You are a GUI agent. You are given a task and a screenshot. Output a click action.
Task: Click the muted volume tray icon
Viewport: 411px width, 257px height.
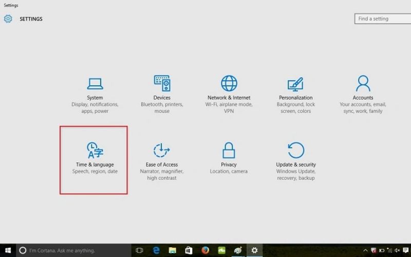pyautogui.click(x=397, y=250)
